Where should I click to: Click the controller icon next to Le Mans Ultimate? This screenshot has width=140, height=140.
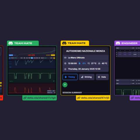65,58
